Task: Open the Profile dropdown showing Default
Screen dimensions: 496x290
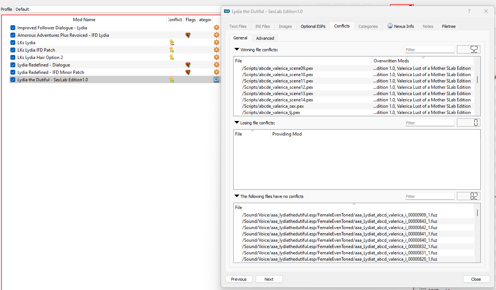Action: 118,9
